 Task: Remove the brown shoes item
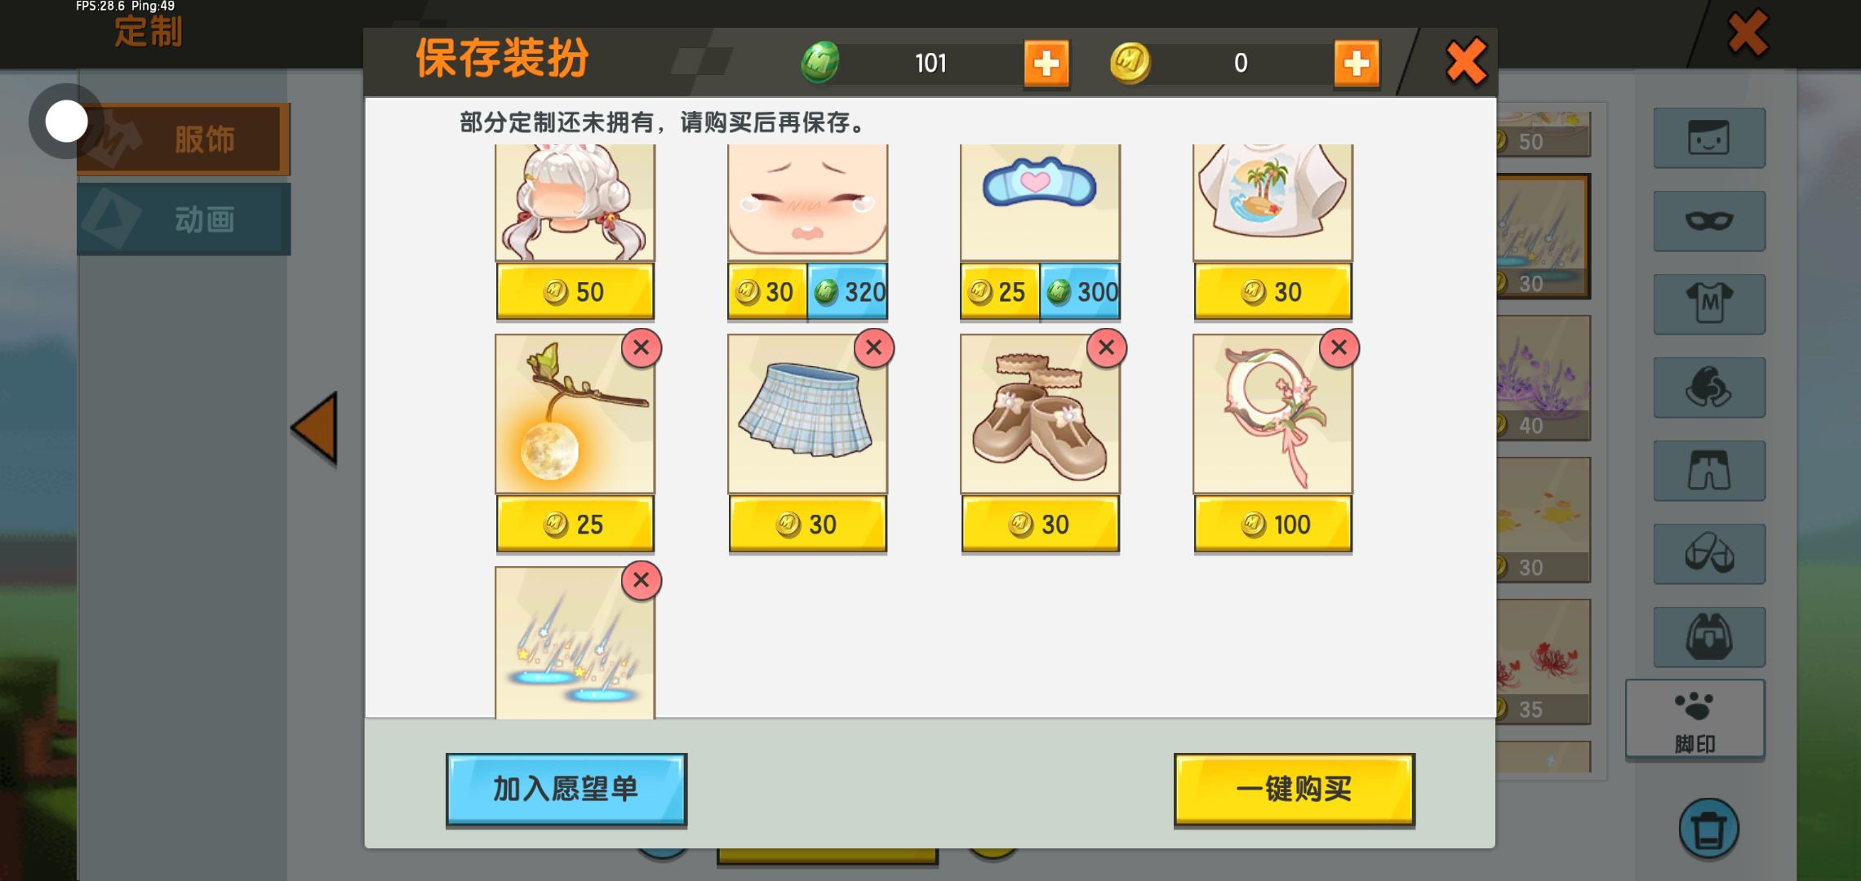(1107, 348)
